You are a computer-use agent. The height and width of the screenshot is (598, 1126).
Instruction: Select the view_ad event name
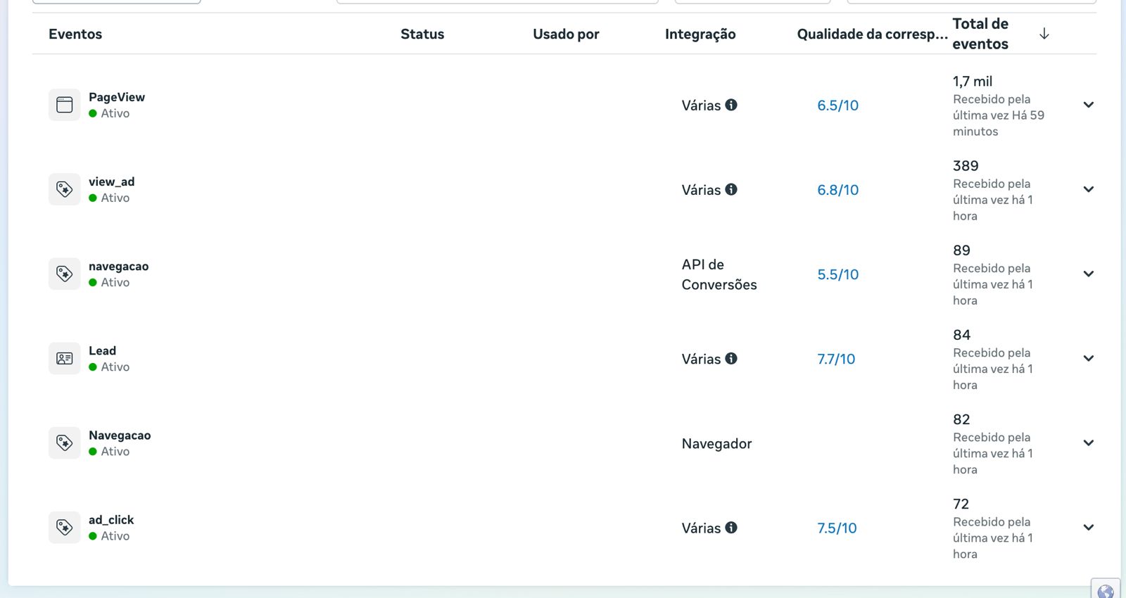111,182
